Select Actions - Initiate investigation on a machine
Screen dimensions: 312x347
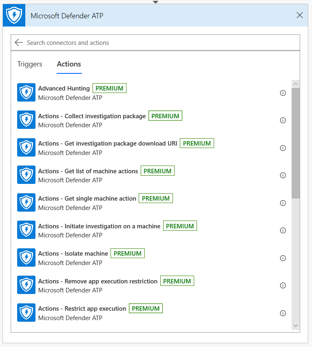99,226
